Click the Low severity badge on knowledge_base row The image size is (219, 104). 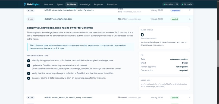30,19
